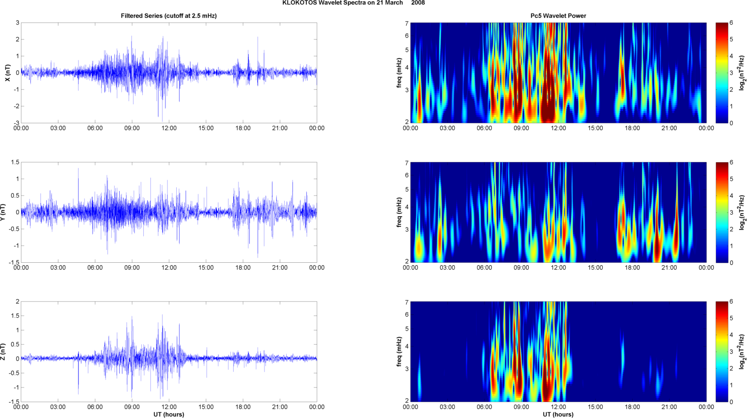Click the top spectrogram's colorbar
747x418 pixels.
click(x=721, y=73)
